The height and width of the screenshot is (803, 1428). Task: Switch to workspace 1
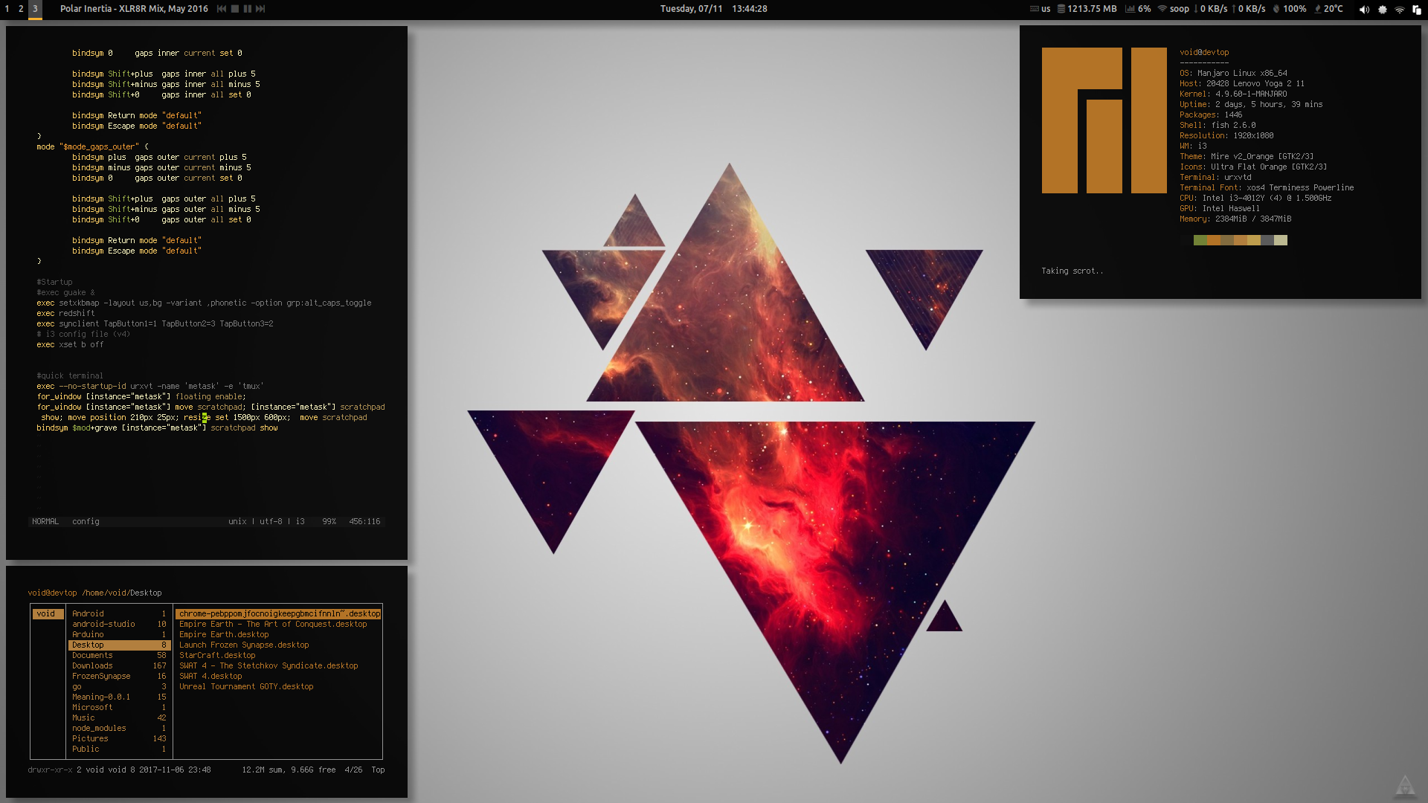[7, 9]
